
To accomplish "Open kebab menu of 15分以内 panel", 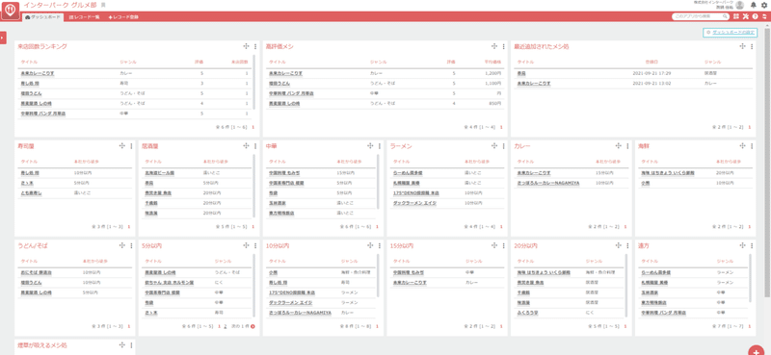I will 503,245.
